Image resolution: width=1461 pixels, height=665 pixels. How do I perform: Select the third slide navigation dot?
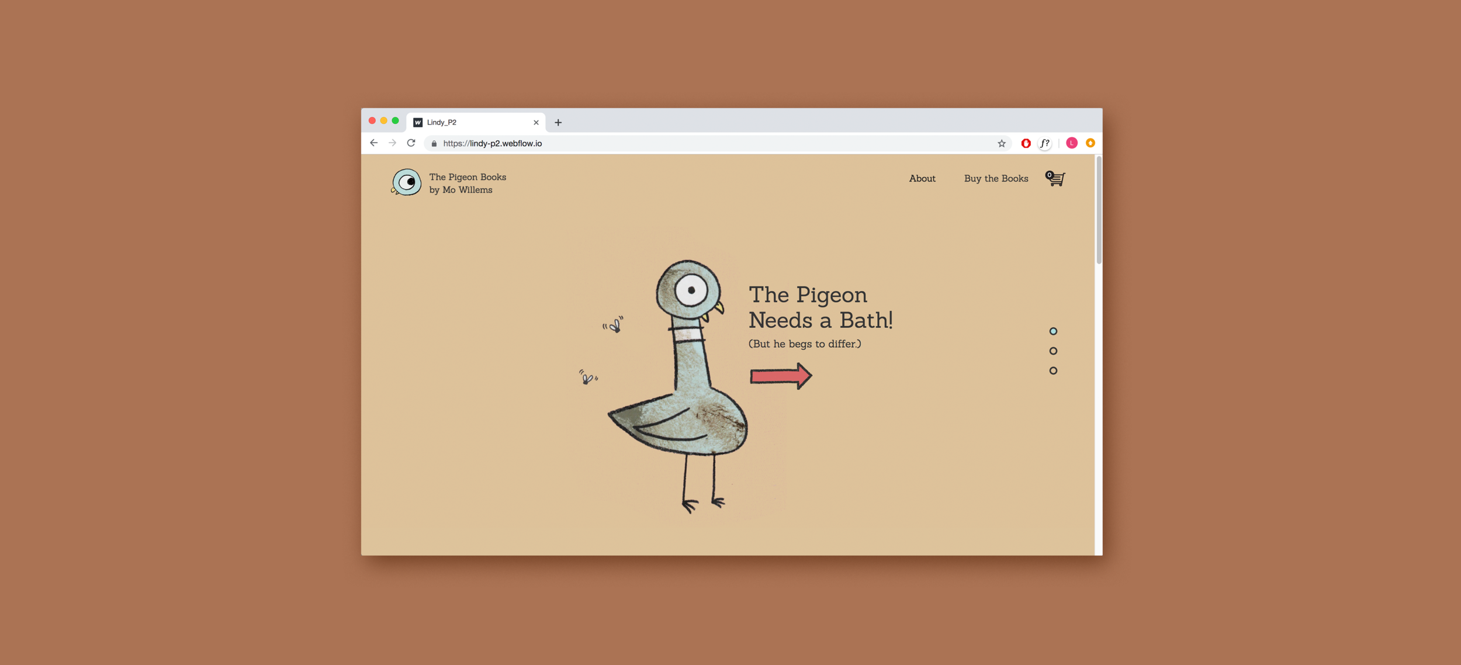pyautogui.click(x=1053, y=370)
